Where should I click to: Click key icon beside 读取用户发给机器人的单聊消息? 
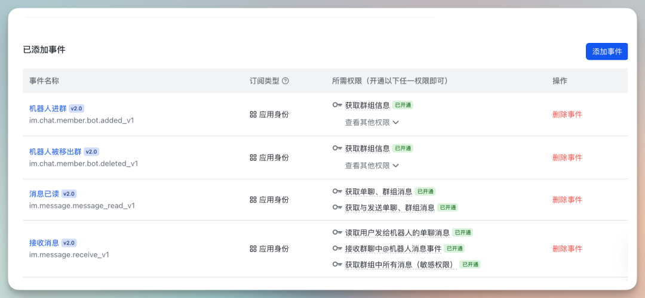coord(337,232)
